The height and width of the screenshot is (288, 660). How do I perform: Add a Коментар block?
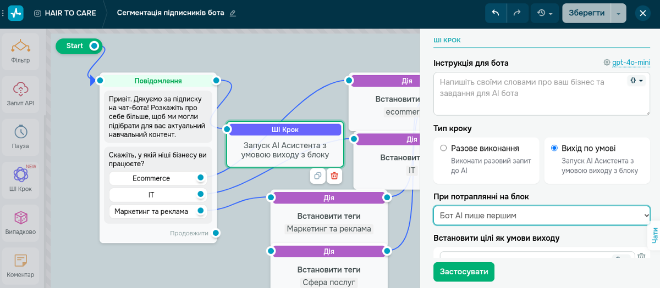pyautogui.click(x=20, y=266)
